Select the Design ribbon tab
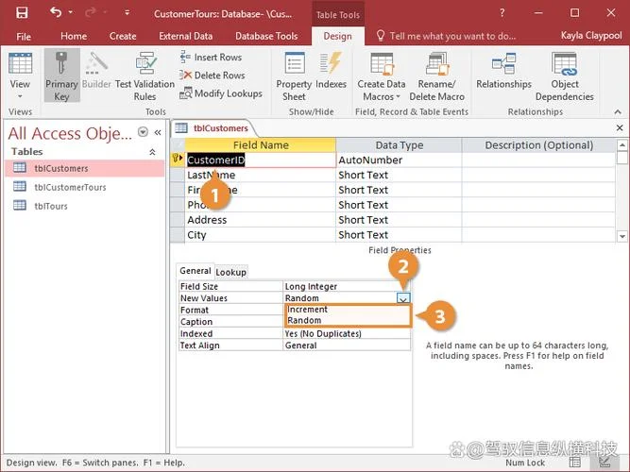Screen dimensions: 630x472 coord(338,36)
